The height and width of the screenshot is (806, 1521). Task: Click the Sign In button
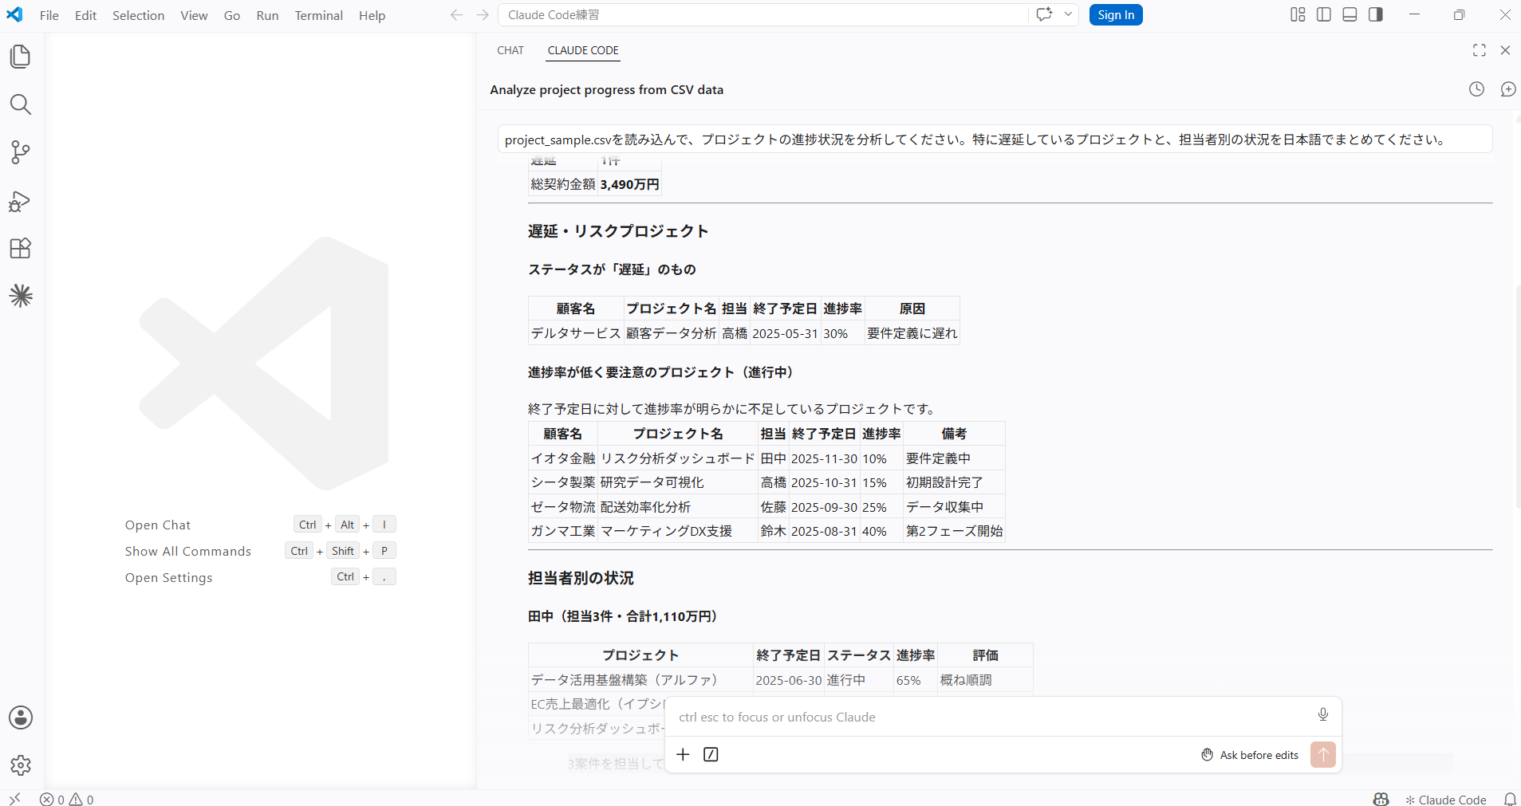(x=1116, y=14)
